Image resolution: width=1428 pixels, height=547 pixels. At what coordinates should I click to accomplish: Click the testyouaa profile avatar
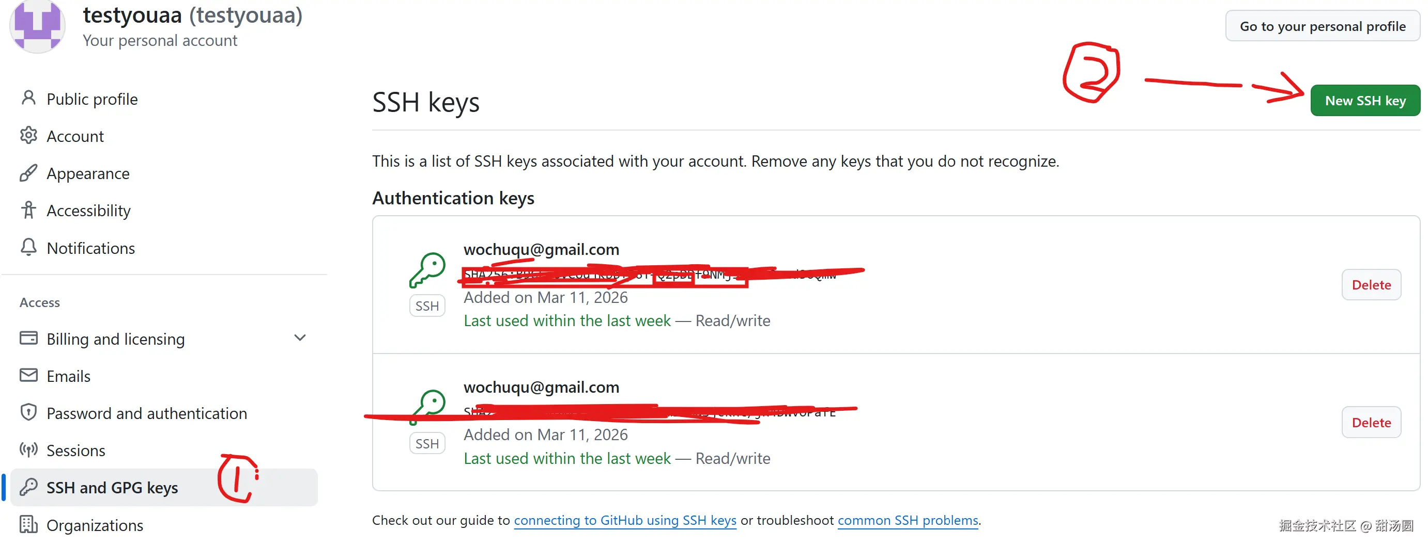point(37,26)
